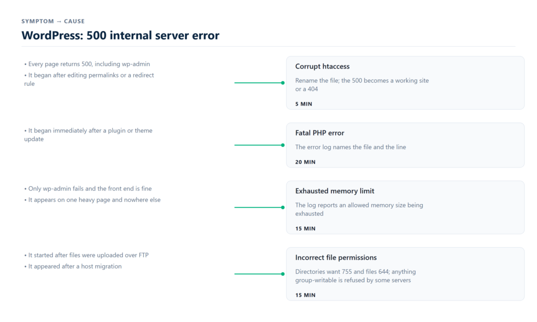Click 'Rename the file; the 500 becomes' description

[x=362, y=85]
